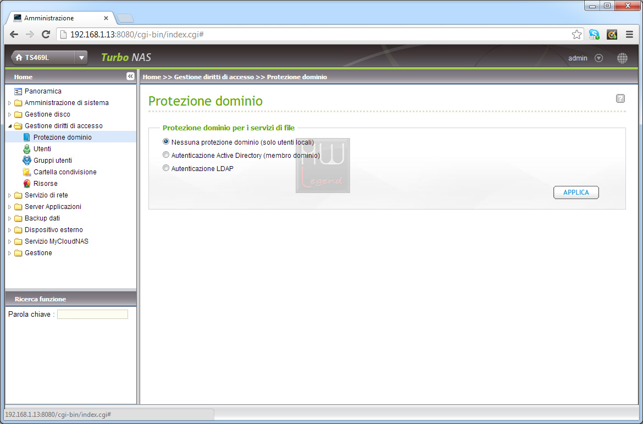Click the Risorse quota icon
Screen dimensions: 643x424
[x=27, y=184]
